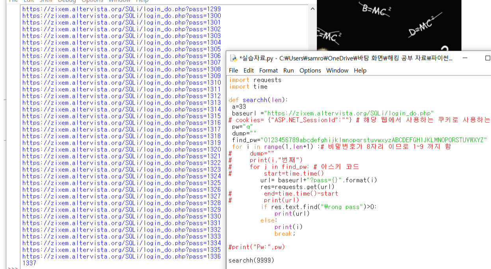491x269 pixels.
Task: Click the baseurl string assignment line
Action: [x=333, y=113]
